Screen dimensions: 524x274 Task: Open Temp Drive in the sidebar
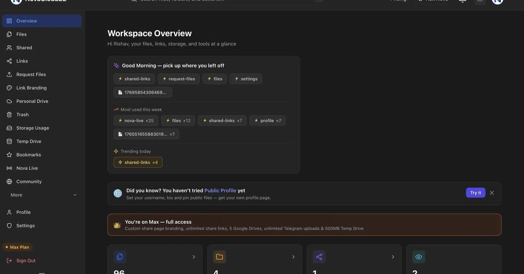[x=42, y=142]
